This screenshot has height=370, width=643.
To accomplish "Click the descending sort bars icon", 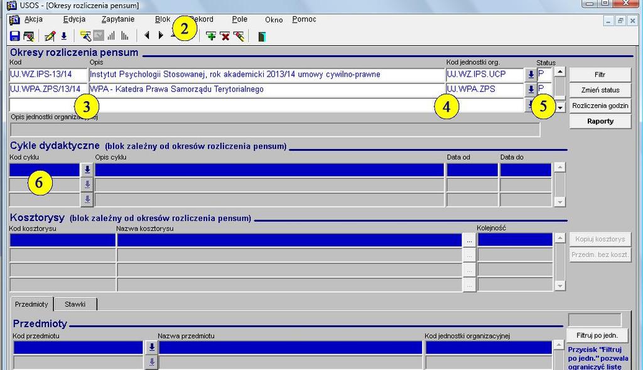I will tap(125, 36).
